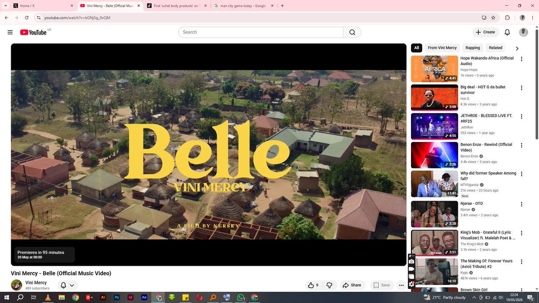
Task: Select the Related filter chip
Action: (x=495, y=48)
